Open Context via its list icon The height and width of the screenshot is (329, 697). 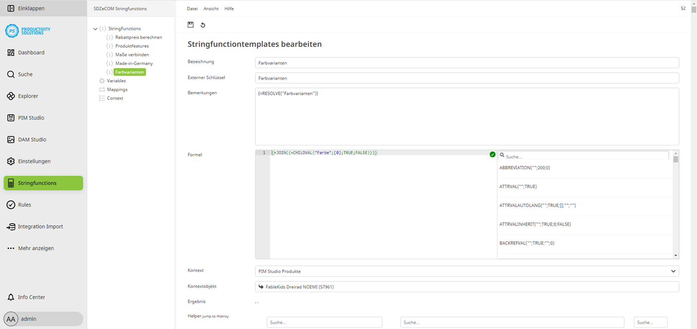tap(102, 98)
